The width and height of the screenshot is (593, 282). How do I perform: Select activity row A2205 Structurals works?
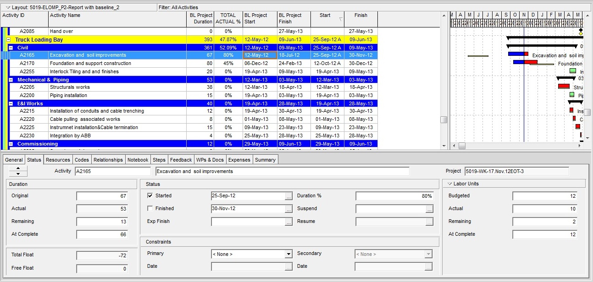pyautogui.click(x=193, y=87)
